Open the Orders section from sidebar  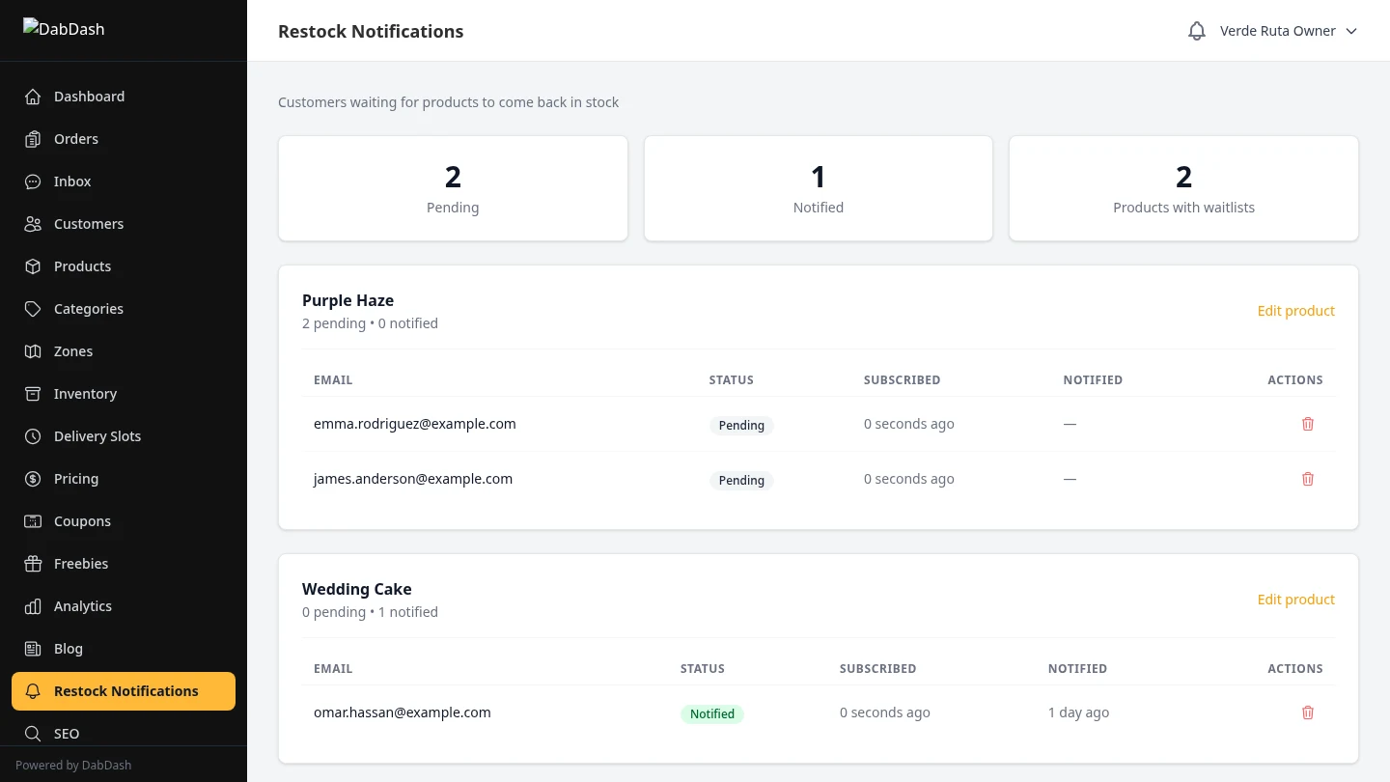coord(75,138)
